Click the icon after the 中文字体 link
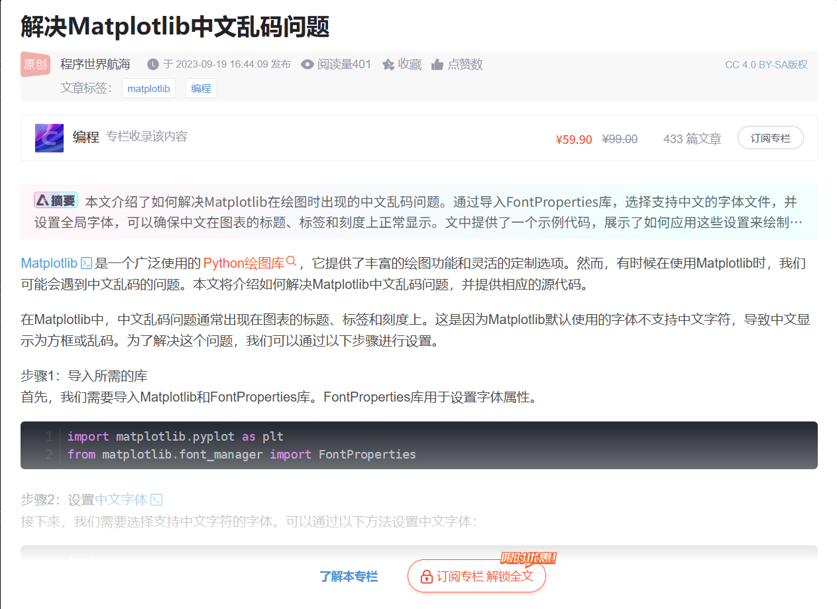The height and width of the screenshot is (609, 837). (x=156, y=500)
